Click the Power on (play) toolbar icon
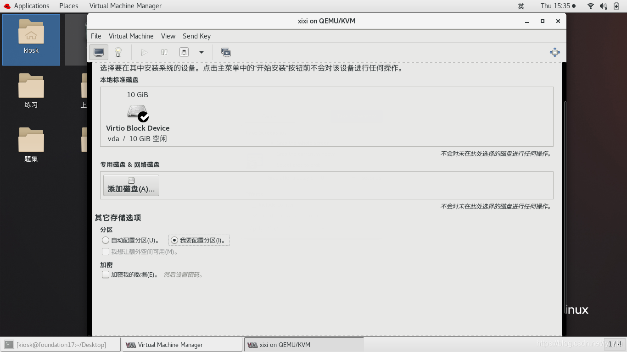The image size is (627, 352). [144, 52]
